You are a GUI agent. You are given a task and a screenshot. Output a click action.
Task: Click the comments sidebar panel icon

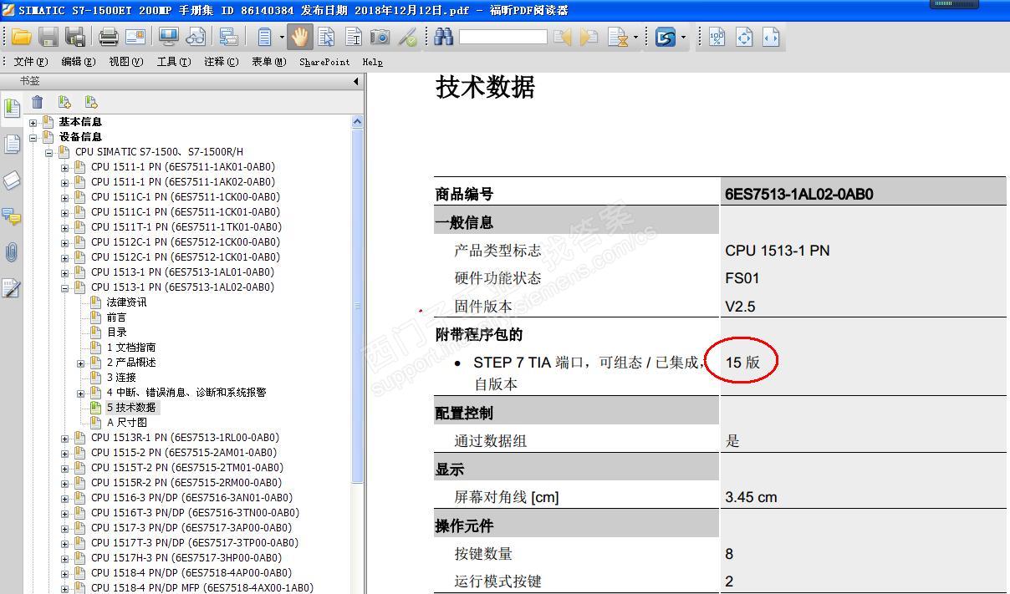pos(12,216)
